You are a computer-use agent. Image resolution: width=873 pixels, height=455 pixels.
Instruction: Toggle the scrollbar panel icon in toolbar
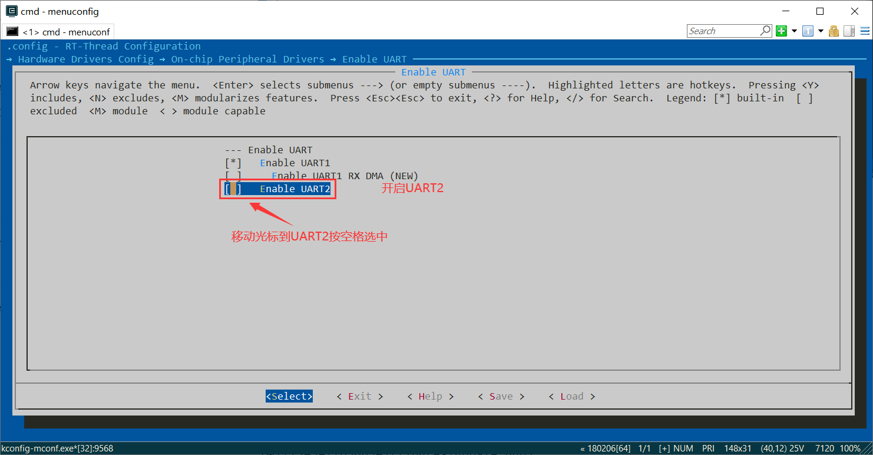click(x=849, y=31)
